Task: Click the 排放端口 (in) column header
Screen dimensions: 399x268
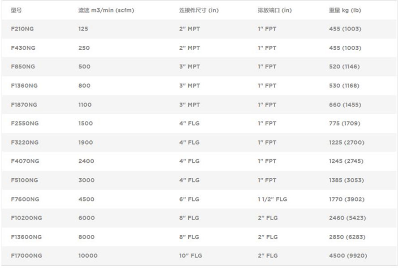Action: click(x=274, y=10)
